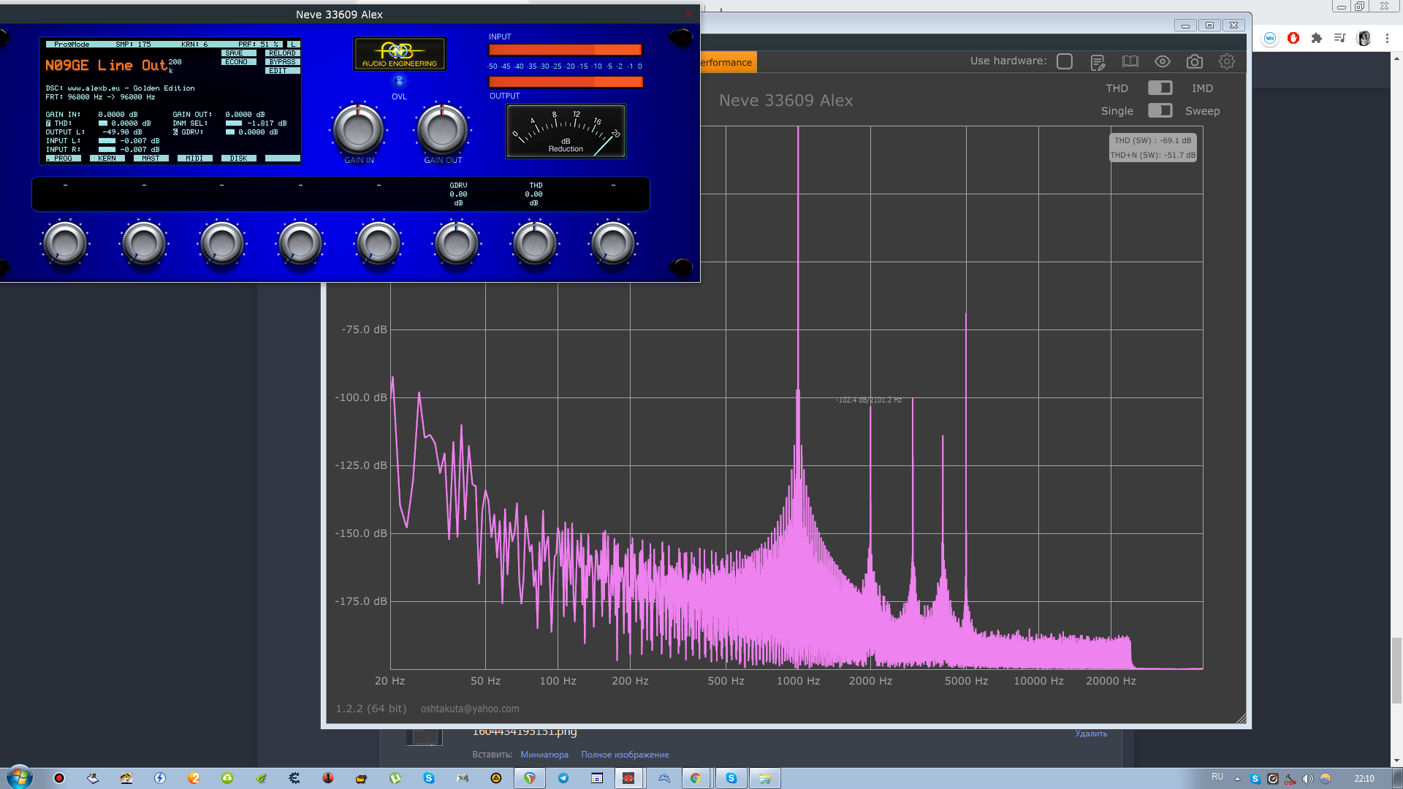Click the GAIN OUT knob
Image resolution: width=1403 pixels, height=789 pixels.
(442, 129)
